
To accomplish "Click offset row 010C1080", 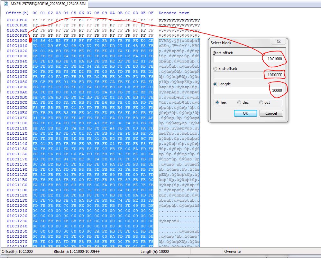I will (17, 82).
